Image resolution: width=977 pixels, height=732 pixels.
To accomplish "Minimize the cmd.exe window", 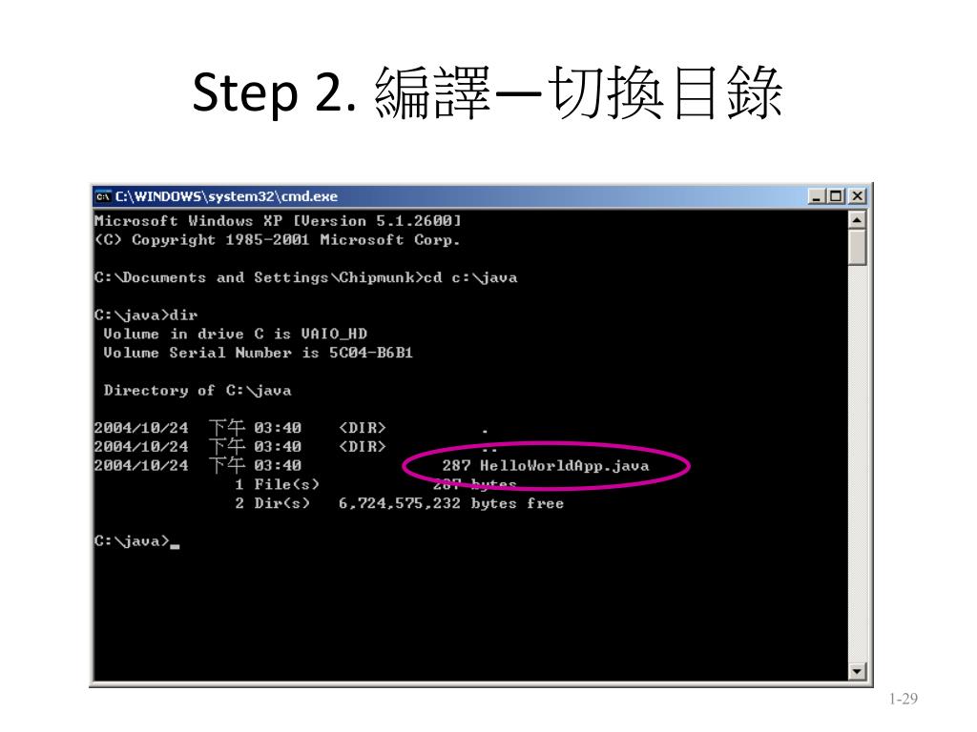I will tap(817, 196).
